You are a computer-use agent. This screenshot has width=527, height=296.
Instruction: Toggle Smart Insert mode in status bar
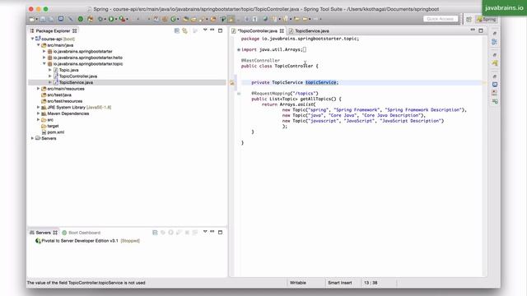click(x=340, y=283)
